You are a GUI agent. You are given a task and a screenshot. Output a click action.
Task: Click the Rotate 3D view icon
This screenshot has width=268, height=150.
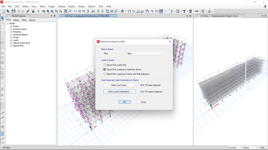(88, 11)
